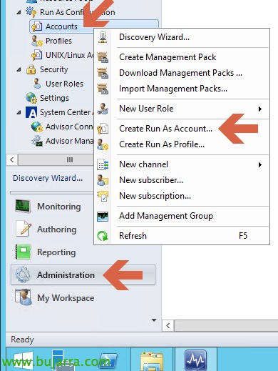
Task: Click the New User Role icon
Action: [x=103, y=109]
